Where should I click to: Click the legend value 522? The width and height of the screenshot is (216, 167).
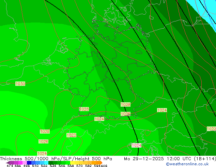(44, 166)
